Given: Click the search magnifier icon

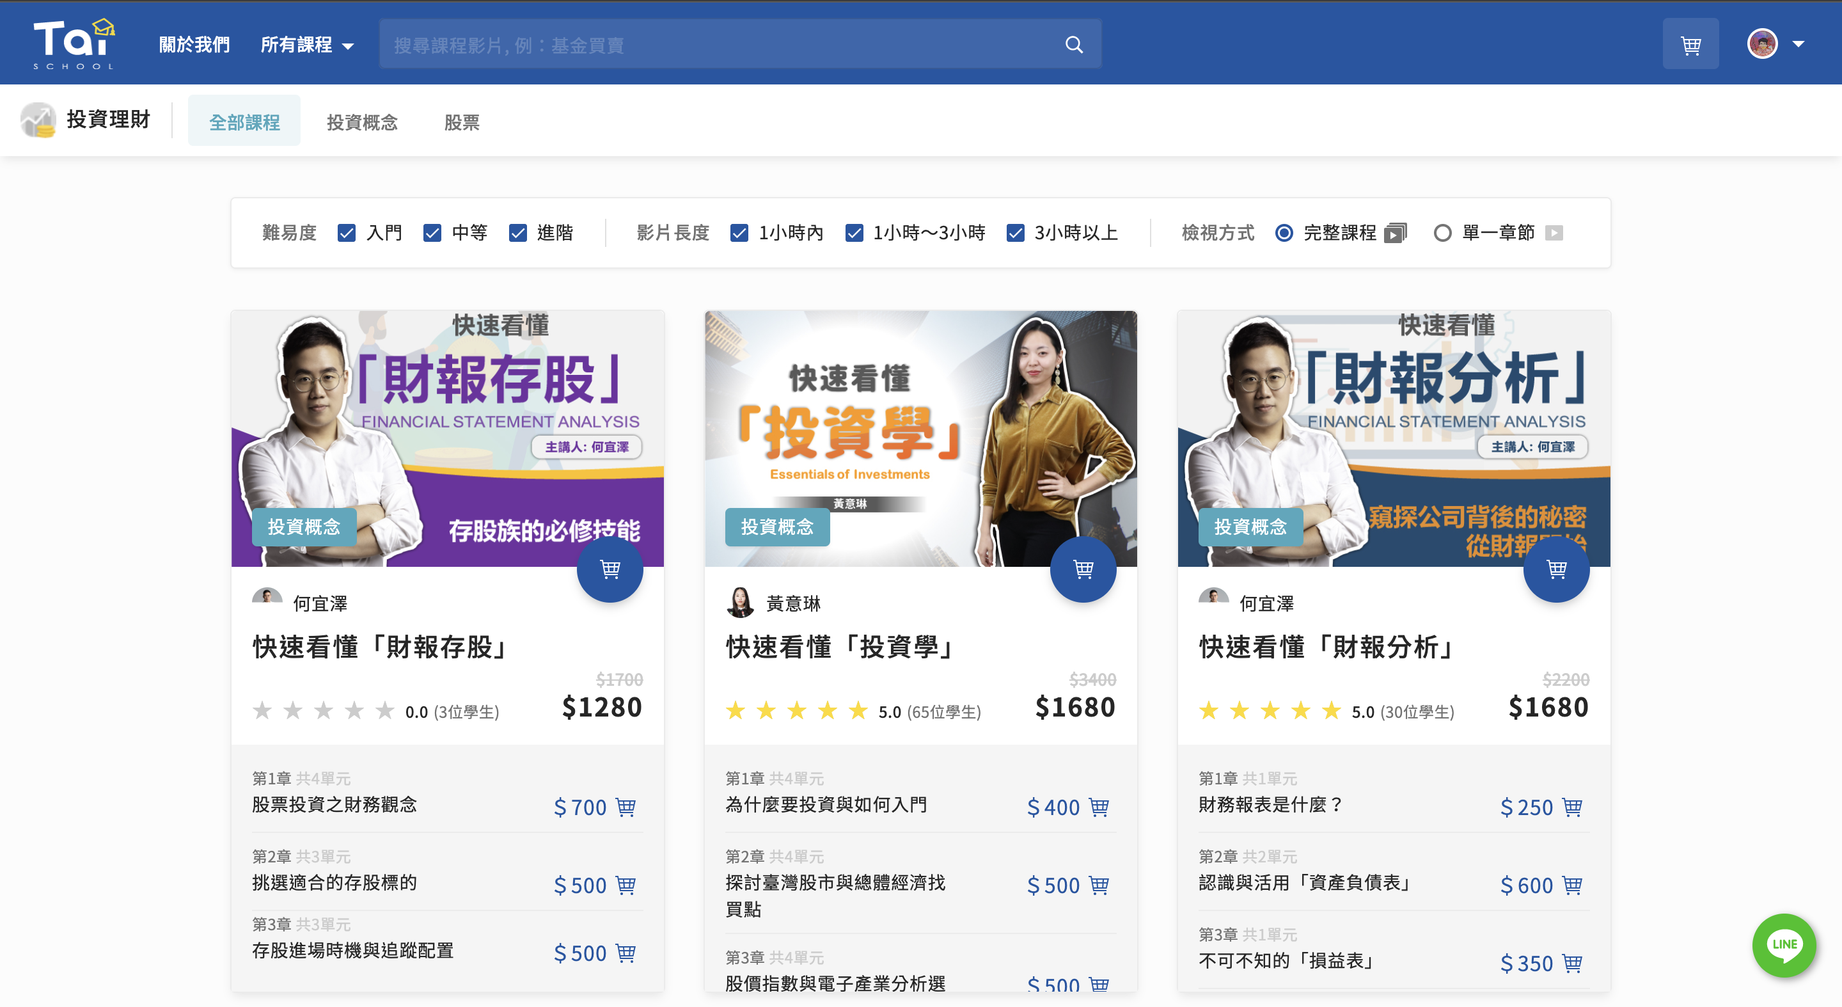Looking at the screenshot, I should [1073, 44].
